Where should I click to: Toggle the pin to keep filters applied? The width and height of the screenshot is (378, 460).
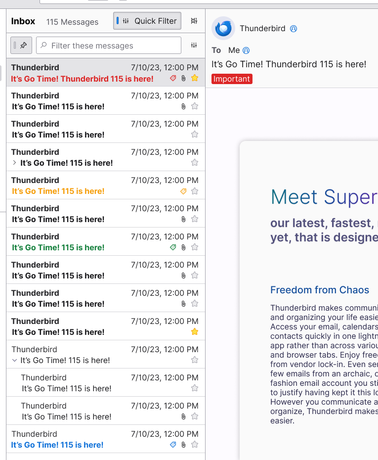click(x=21, y=45)
